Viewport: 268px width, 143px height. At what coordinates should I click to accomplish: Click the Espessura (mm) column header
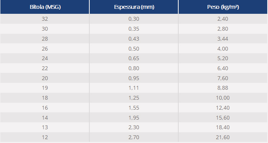[134, 7]
